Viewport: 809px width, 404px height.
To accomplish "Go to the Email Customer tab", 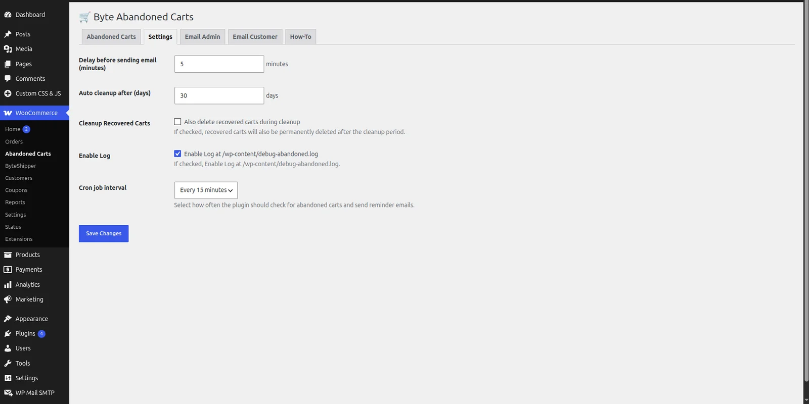I will click(x=255, y=37).
